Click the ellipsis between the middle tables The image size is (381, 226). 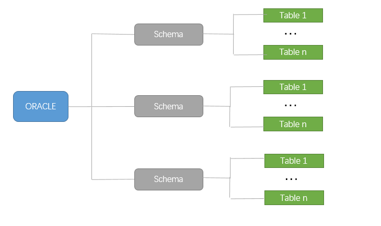click(x=291, y=105)
